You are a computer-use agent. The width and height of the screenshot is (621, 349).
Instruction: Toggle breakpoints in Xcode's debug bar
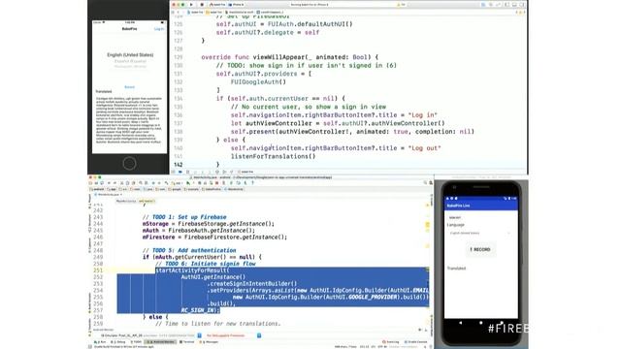(x=180, y=172)
